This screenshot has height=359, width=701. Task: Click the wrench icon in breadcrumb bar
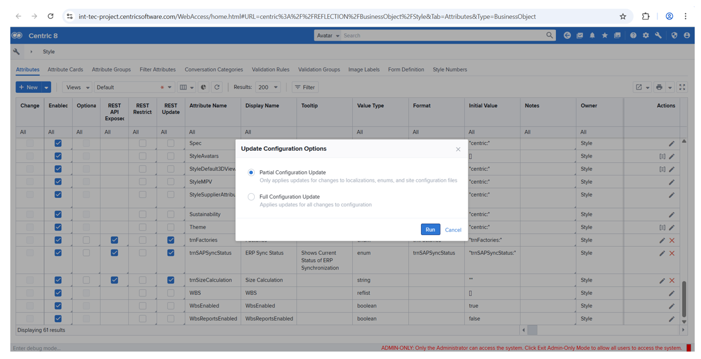pos(17,52)
